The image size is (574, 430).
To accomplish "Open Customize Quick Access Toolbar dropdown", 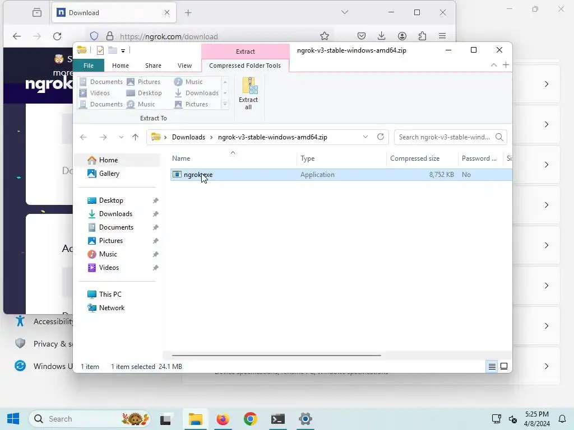I will [123, 51].
